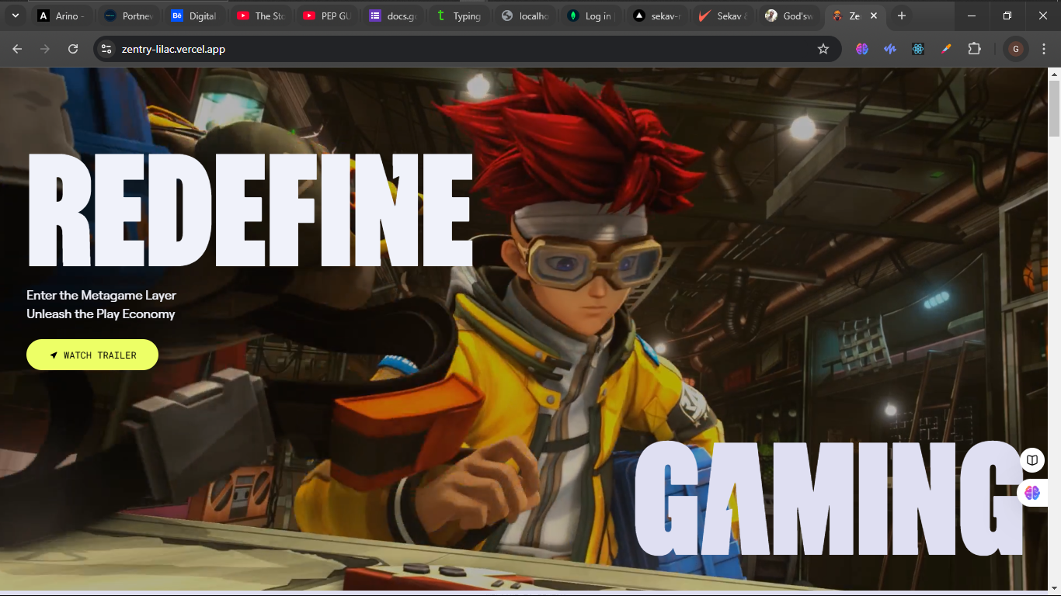Go back to the previous page
This screenshot has width=1061, height=596.
tap(17, 49)
